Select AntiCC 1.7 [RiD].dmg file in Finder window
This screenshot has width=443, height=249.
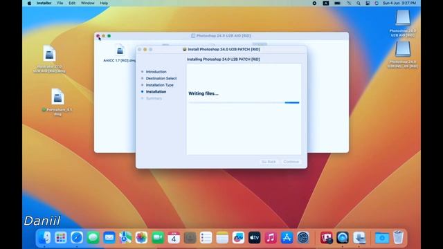(x=120, y=53)
